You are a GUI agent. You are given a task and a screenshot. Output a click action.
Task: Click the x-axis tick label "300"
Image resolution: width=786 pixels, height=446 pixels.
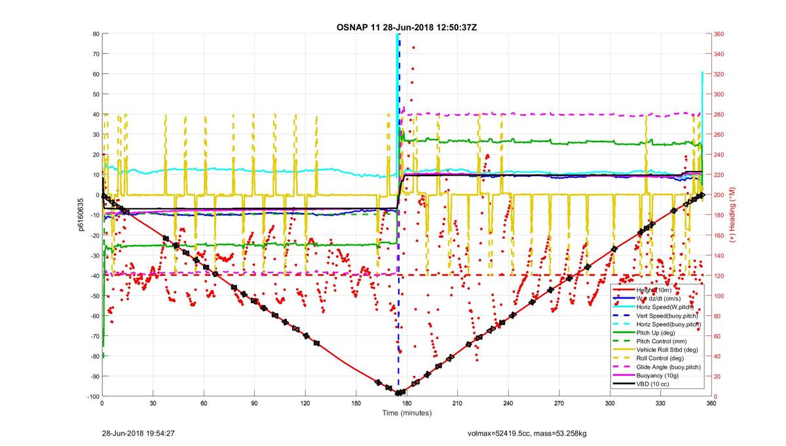tap(610, 403)
